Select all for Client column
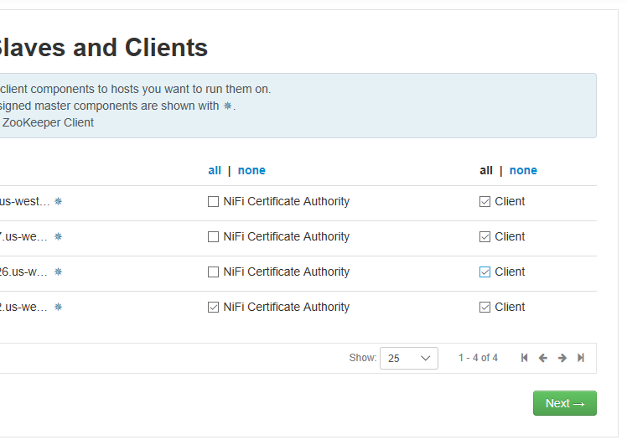Image resolution: width=627 pixels, height=445 pixels. pyautogui.click(x=486, y=170)
